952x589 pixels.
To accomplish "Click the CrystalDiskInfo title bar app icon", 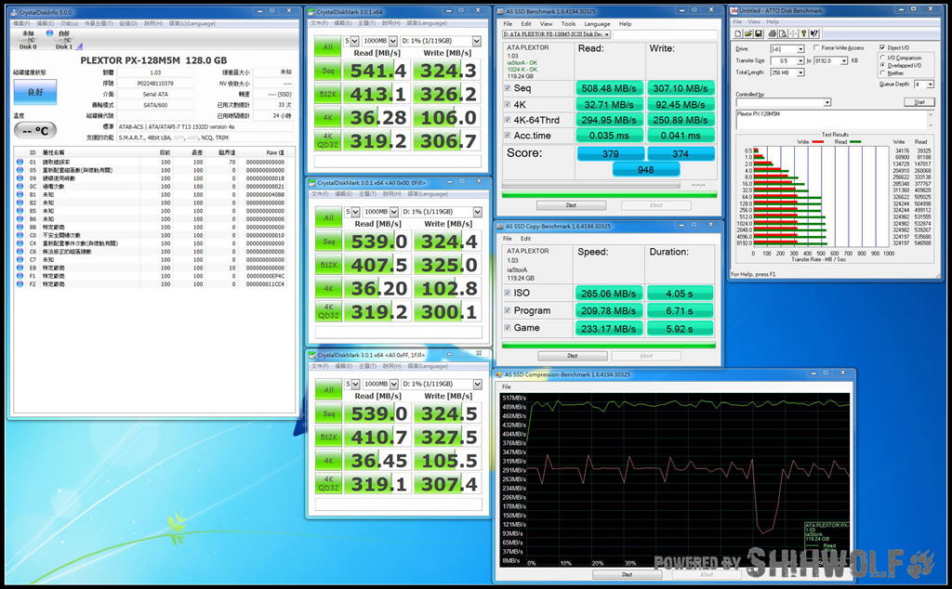I will pos(14,12).
